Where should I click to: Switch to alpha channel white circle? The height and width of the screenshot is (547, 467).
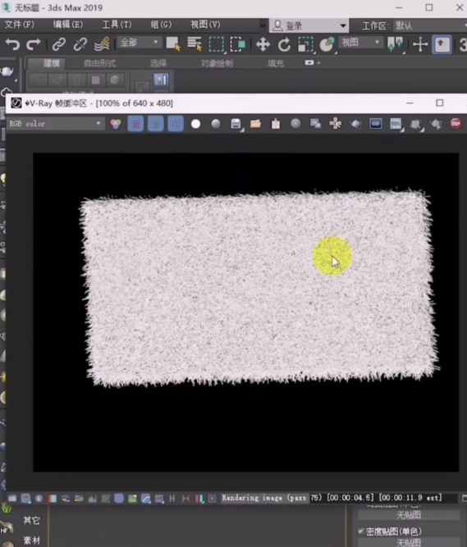(x=196, y=124)
